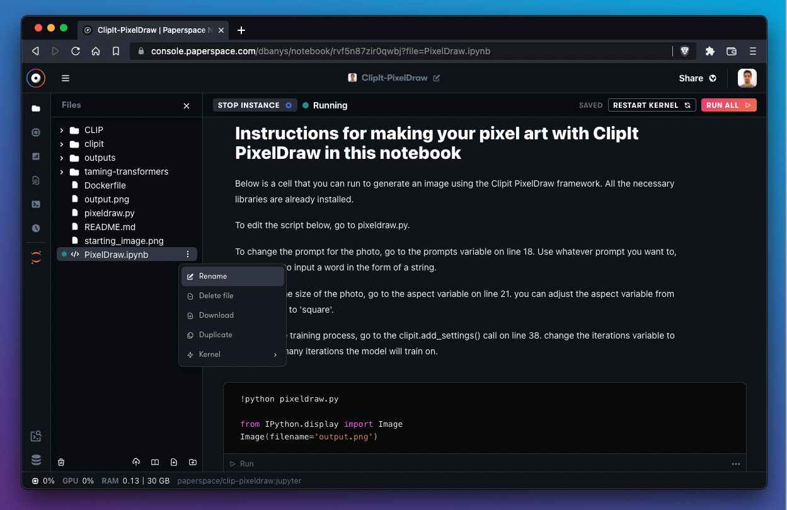Open the browser extensions puzzle icon

click(x=710, y=51)
